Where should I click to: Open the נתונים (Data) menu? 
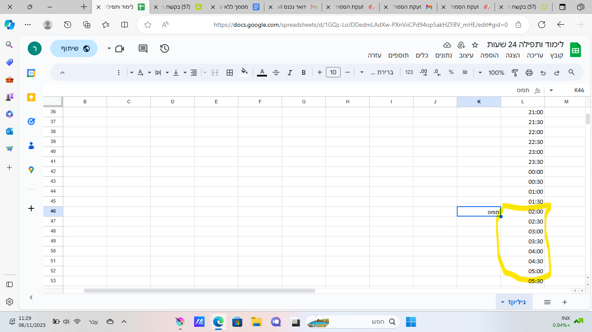pyautogui.click(x=444, y=55)
